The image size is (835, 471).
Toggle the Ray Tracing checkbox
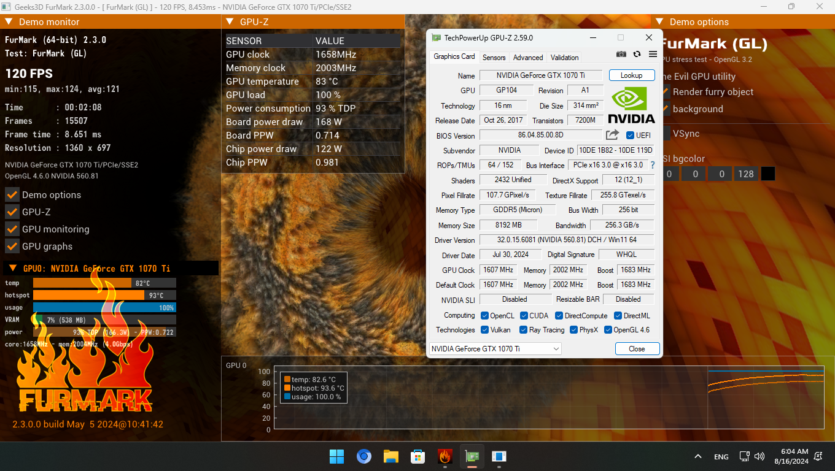pos(524,330)
